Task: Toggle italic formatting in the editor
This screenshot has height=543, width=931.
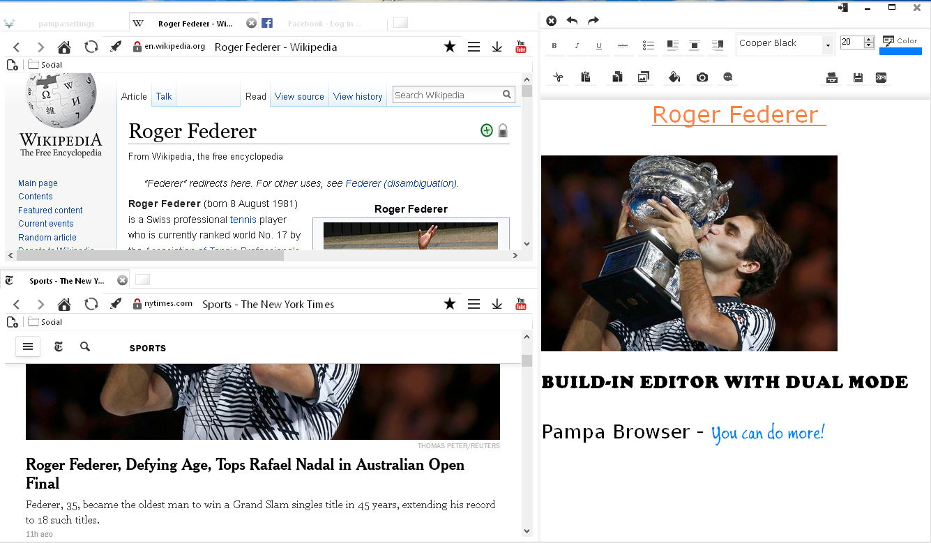Action: coord(577,46)
